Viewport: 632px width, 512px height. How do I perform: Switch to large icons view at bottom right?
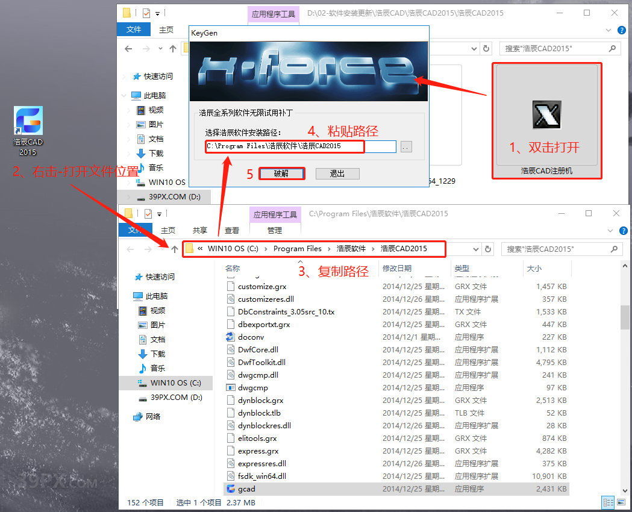[622, 502]
